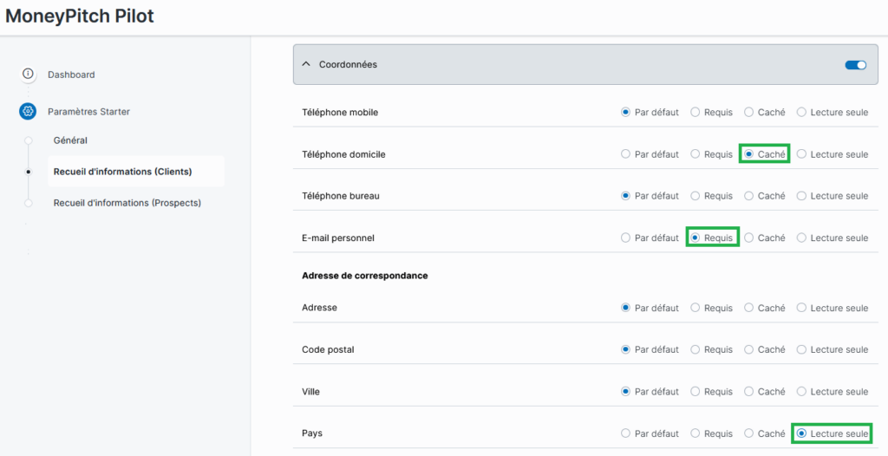This screenshot has width=888, height=456.
Task: Open Recueil d'informations (Prospects) page
Action: coord(127,203)
